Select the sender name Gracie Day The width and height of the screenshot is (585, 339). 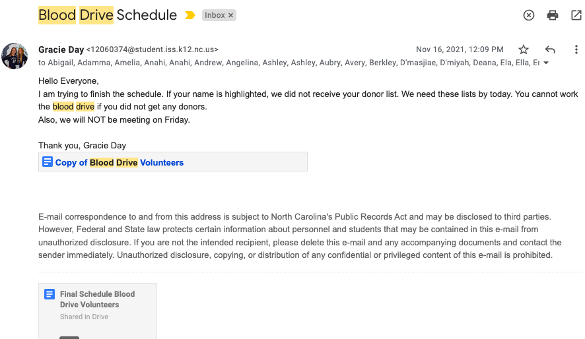[61, 49]
